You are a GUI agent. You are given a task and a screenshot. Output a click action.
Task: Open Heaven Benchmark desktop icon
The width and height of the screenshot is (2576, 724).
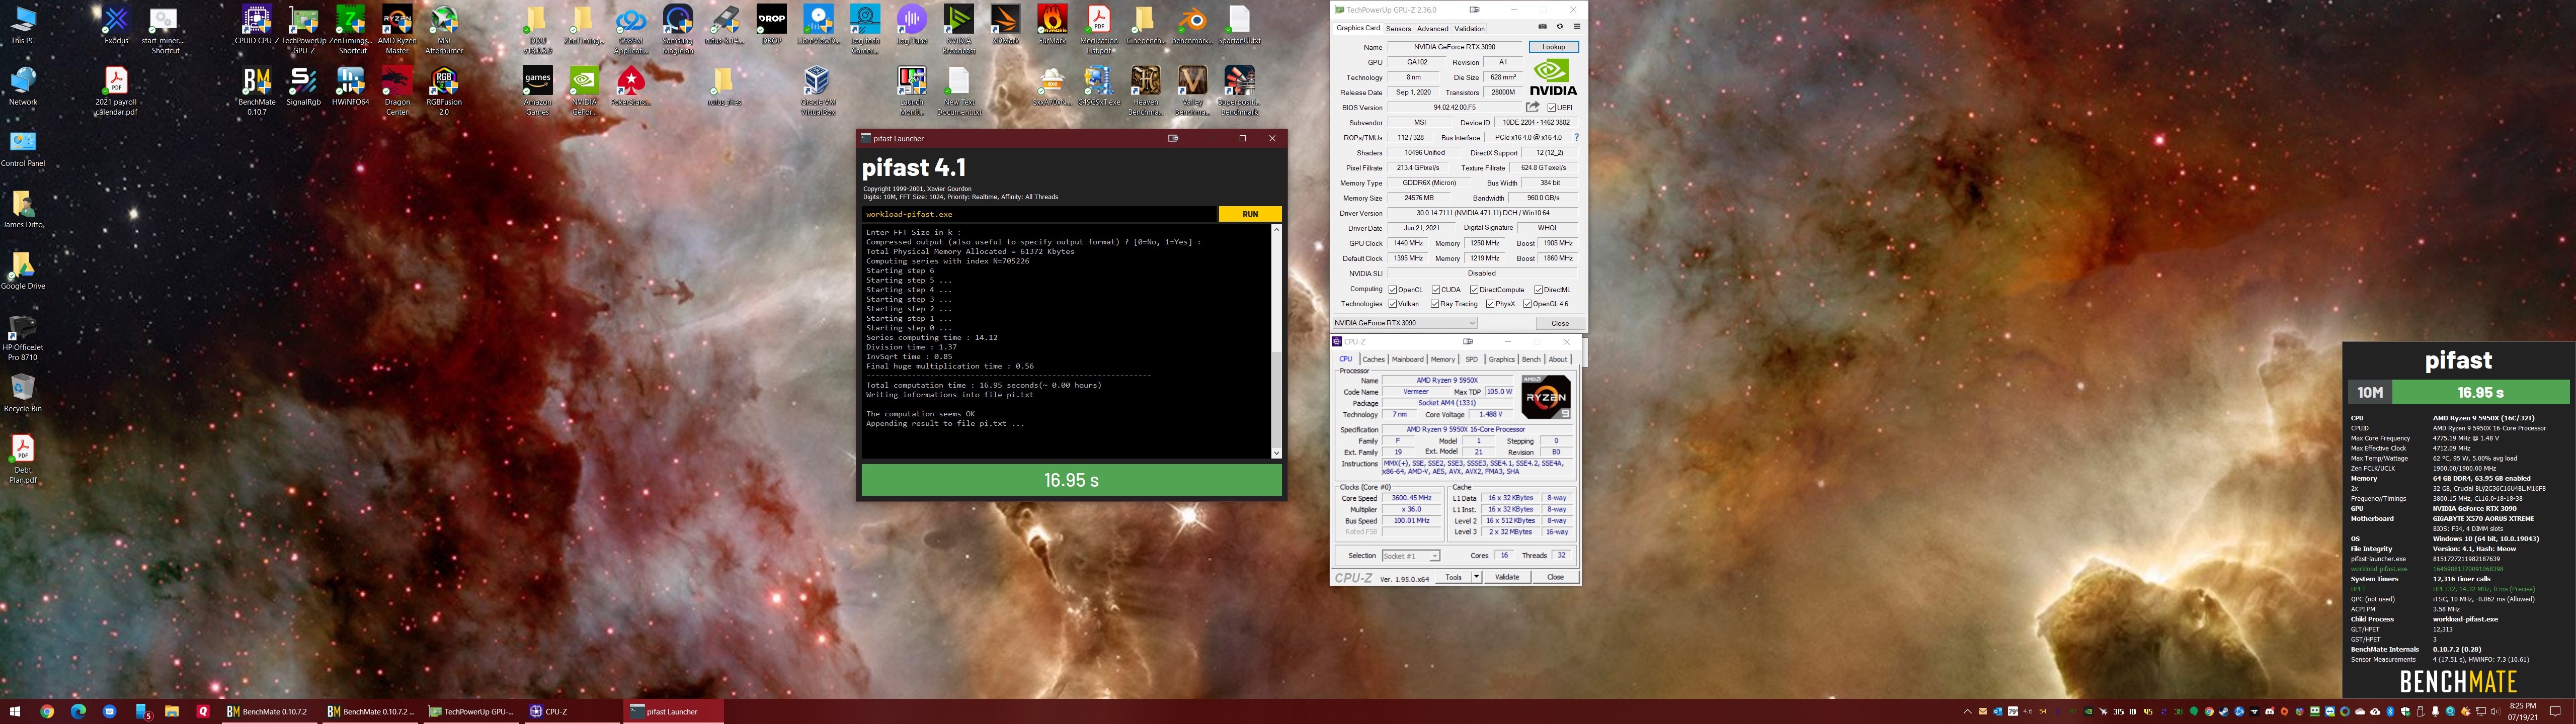pos(1145,91)
